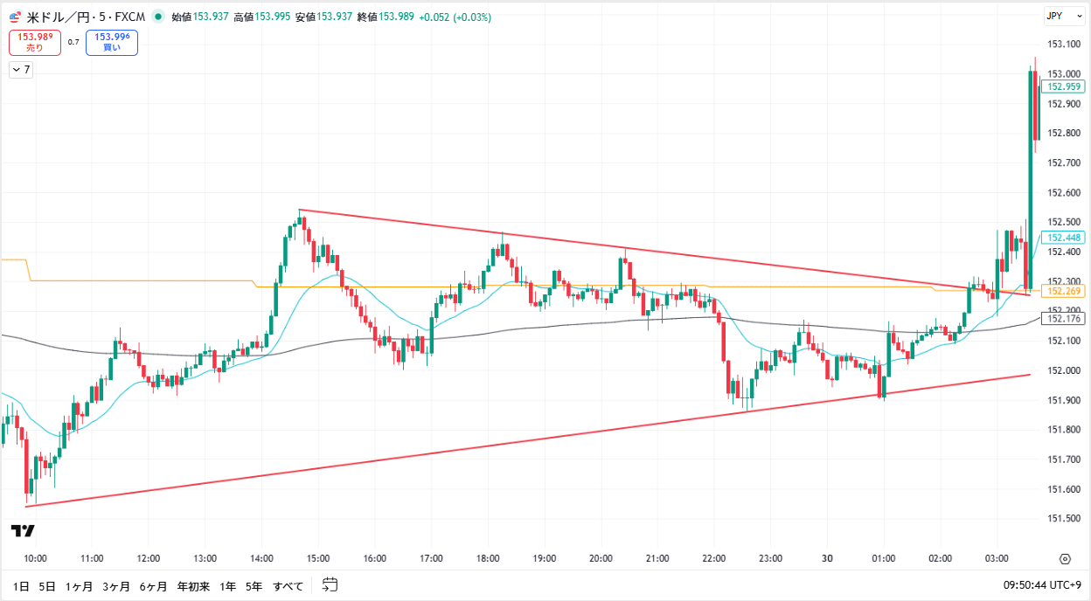This screenshot has width=1091, height=601.
Task: Switch to the 3ヶ月 range
Action: coord(115,586)
